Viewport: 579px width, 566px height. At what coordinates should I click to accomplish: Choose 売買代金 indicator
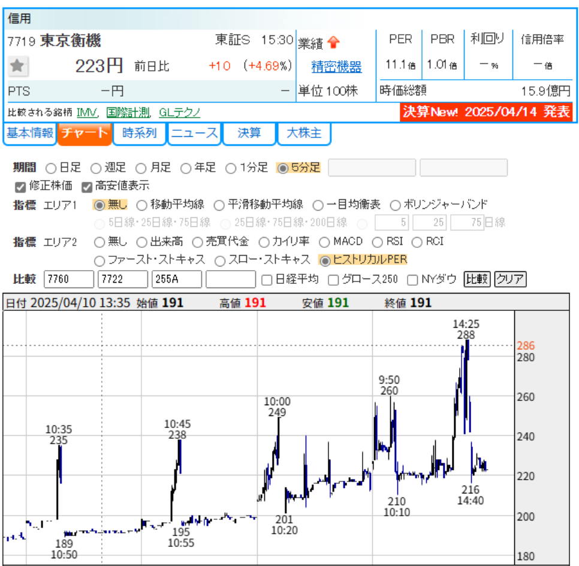[198, 242]
